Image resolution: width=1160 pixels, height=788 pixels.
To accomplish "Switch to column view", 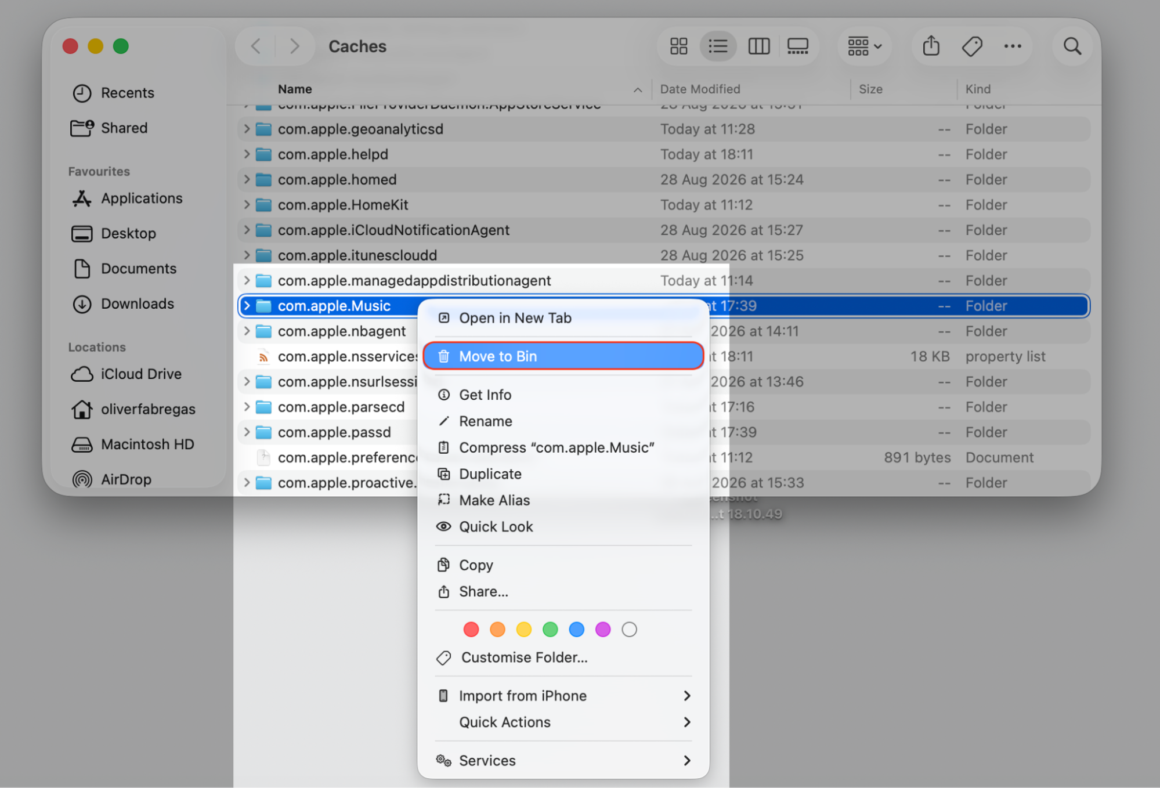I will coord(758,46).
